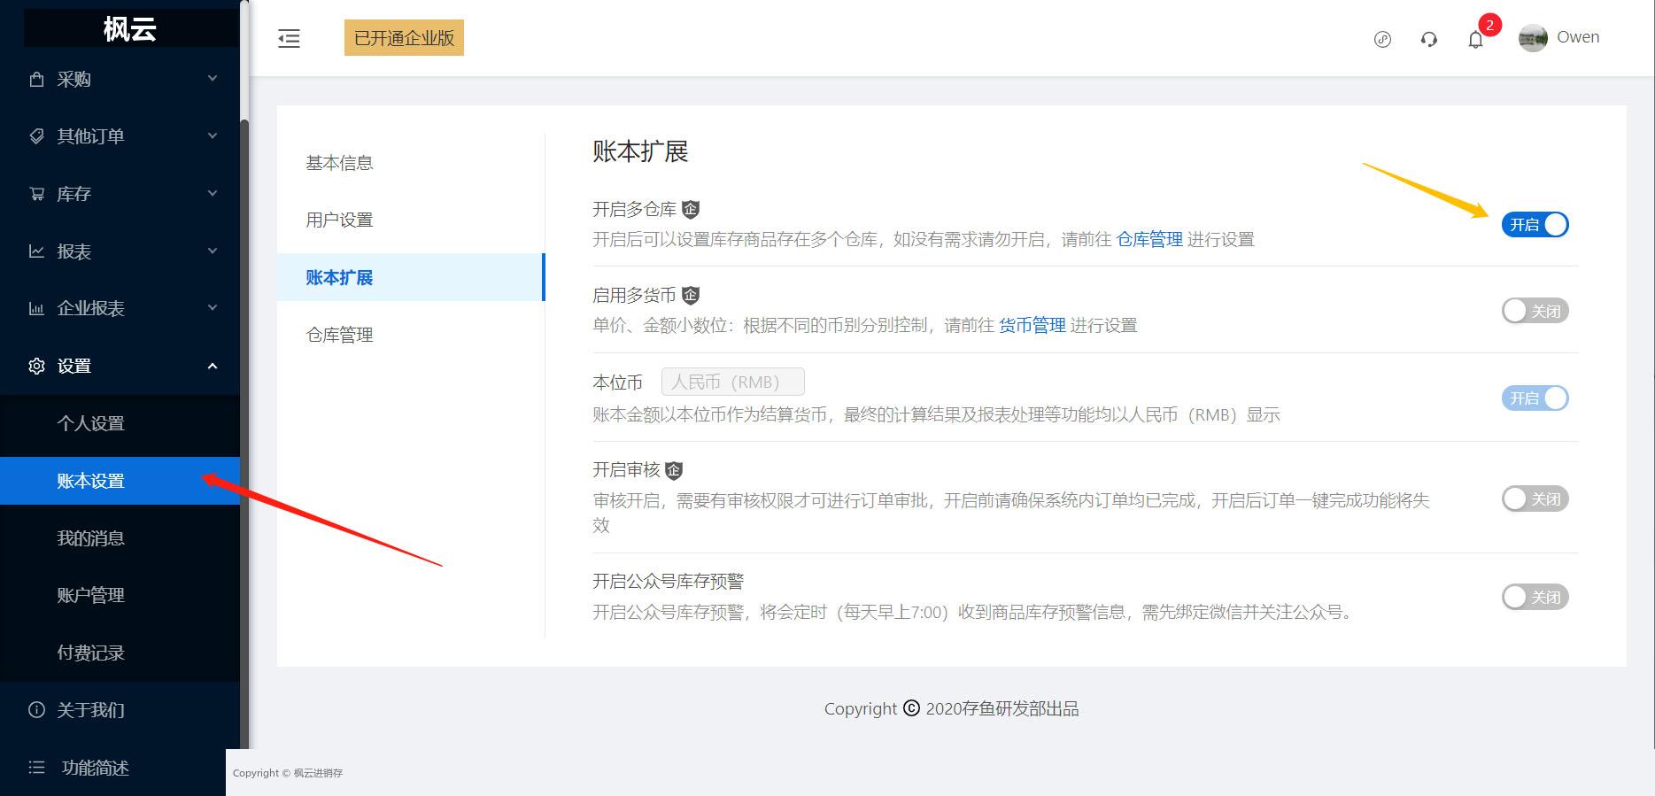Image resolution: width=1655 pixels, height=796 pixels.
Task: Click the Owen user avatar
Action: point(1533,38)
